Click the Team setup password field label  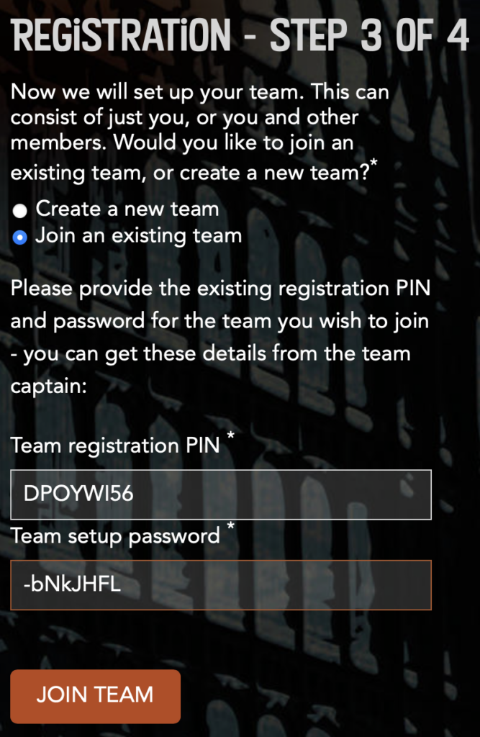115,535
